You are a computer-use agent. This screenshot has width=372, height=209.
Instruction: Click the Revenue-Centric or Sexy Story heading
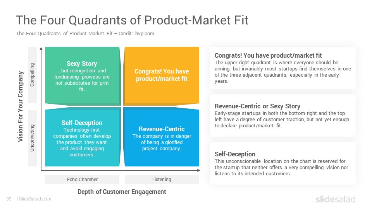257,106
